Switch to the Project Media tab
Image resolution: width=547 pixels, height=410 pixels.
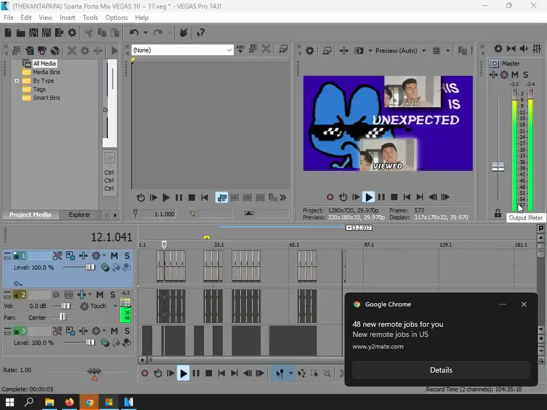pos(30,215)
